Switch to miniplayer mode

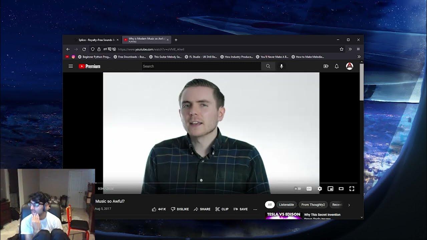[330, 189]
